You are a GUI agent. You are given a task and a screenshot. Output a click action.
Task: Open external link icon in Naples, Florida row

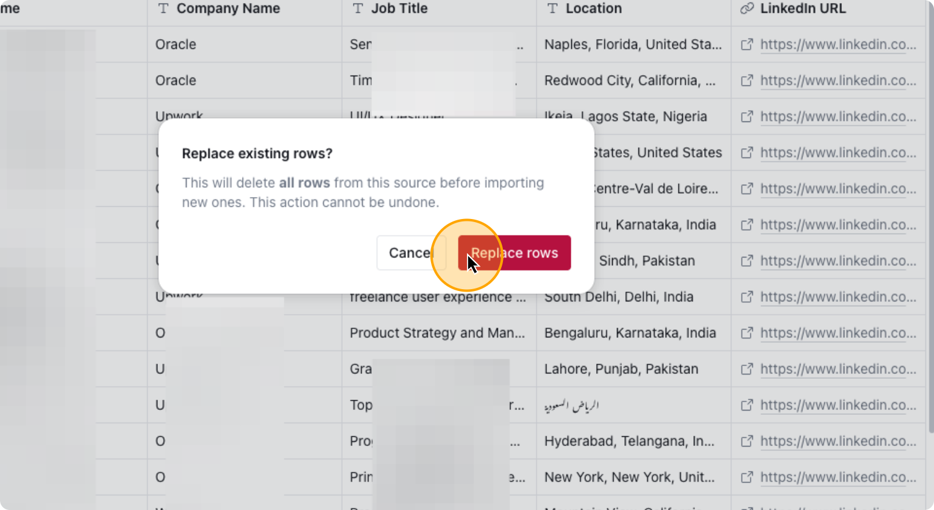pyautogui.click(x=747, y=45)
